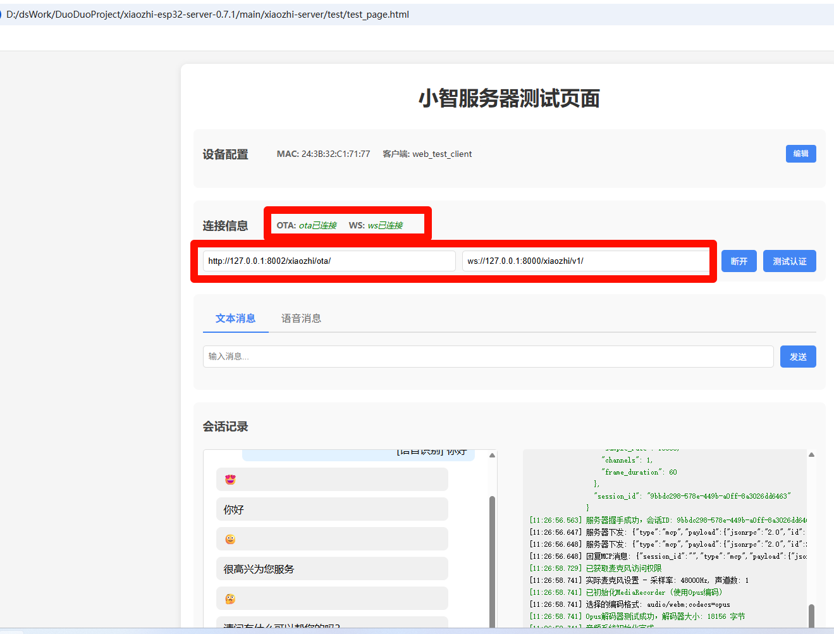Click the 小智服务器测试页面 page title
This screenshot has width=834, height=634.
tap(509, 99)
